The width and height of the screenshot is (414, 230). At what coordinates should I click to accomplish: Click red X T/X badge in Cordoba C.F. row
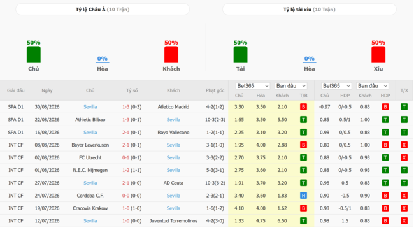coord(404,196)
